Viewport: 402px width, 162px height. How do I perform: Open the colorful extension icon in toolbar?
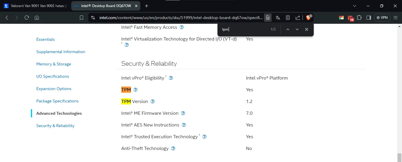click(341, 18)
